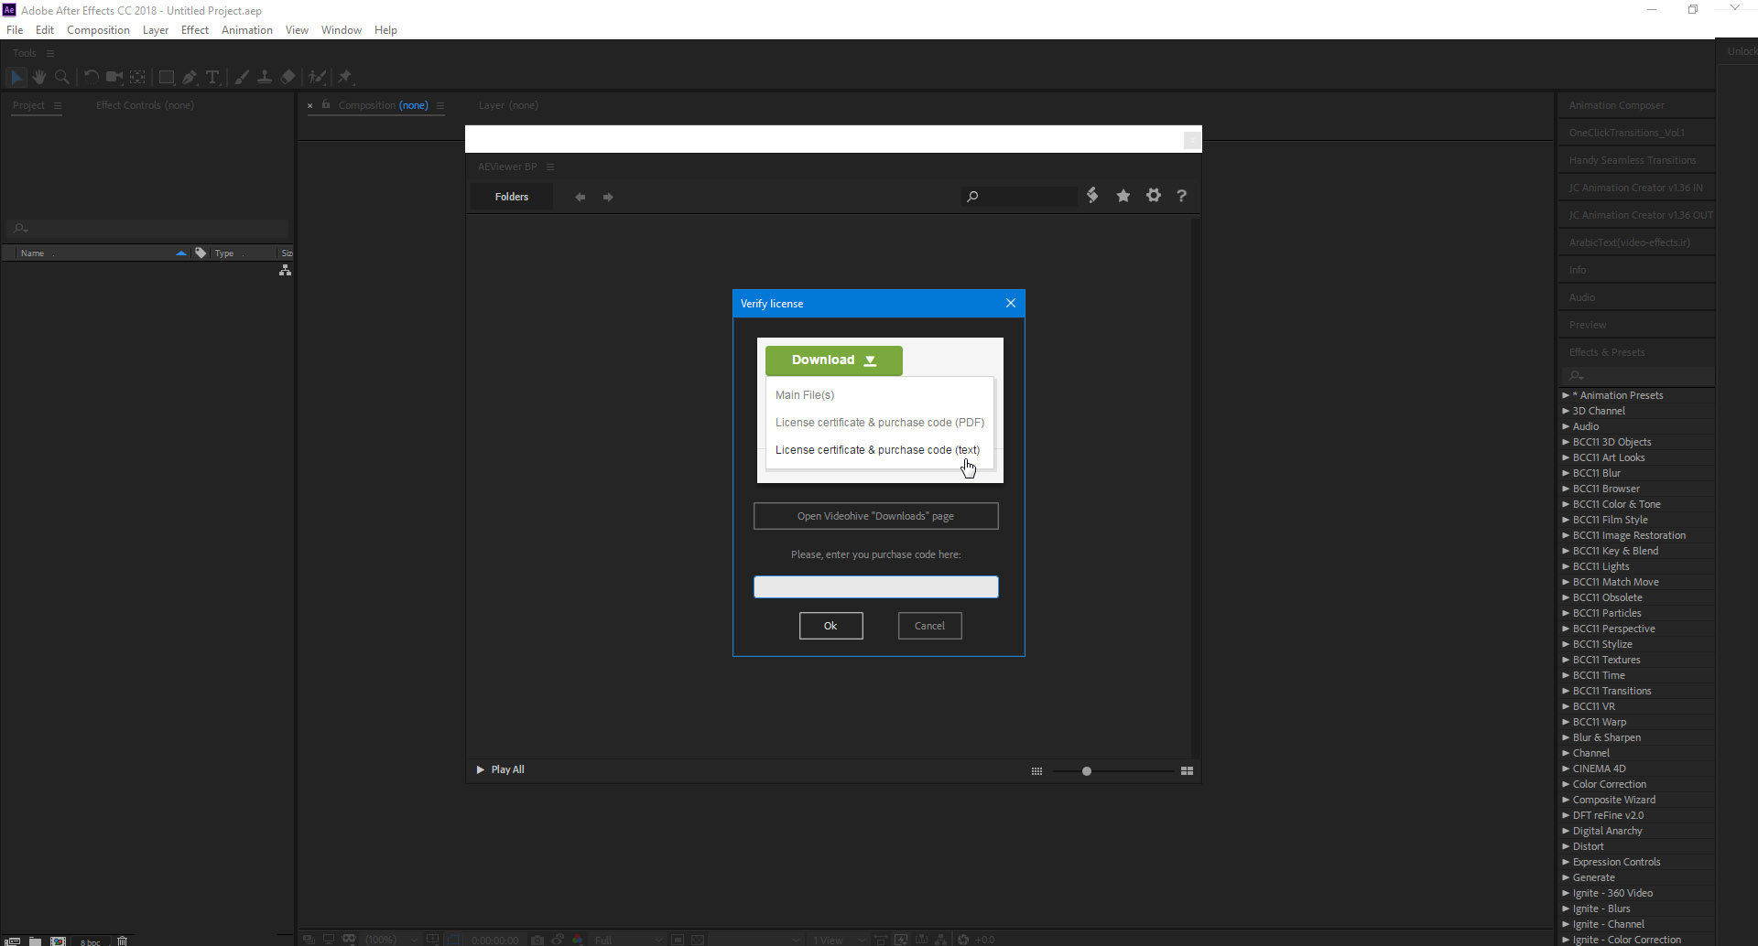Expand Color Correction category
The height and width of the screenshot is (946, 1758).
(x=1566, y=784)
